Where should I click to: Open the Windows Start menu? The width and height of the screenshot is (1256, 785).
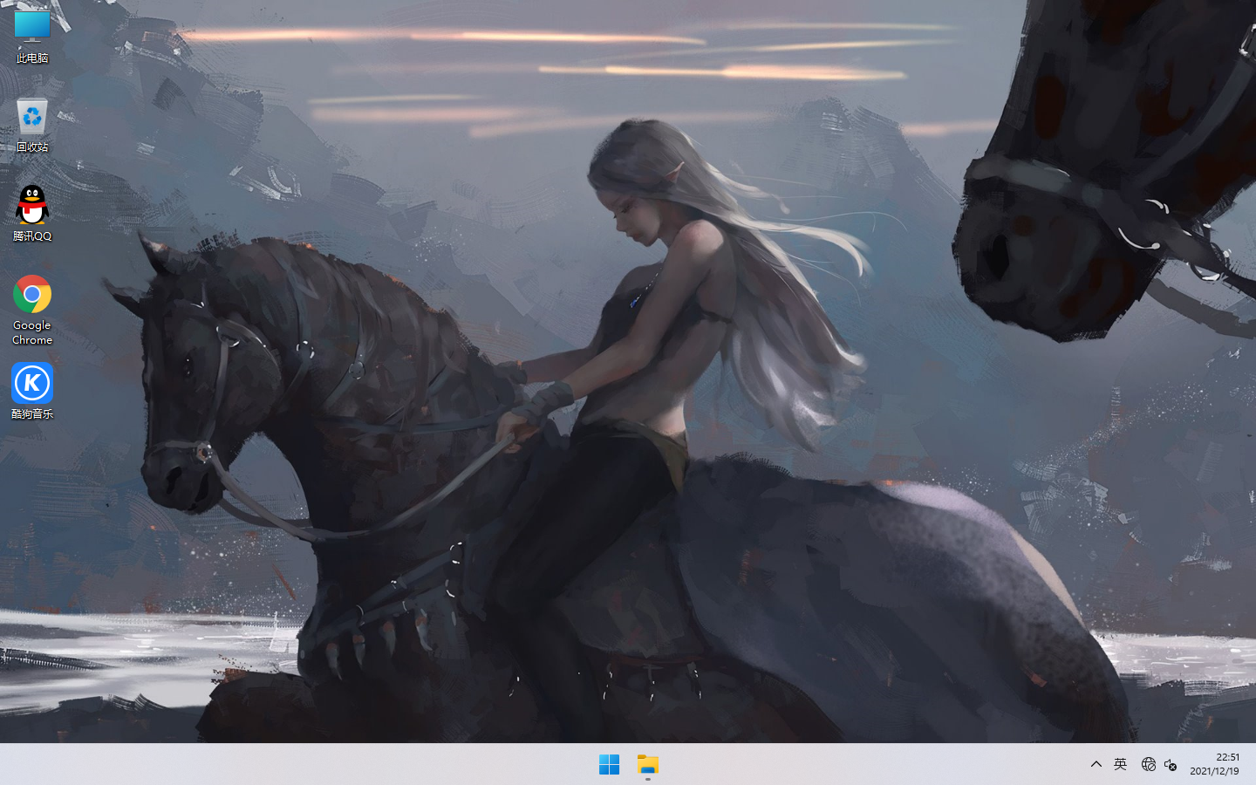[x=609, y=765]
